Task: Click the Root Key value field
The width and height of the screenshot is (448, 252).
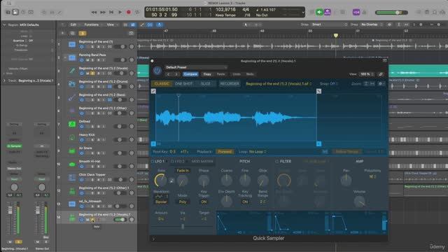Action: (173, 152)
